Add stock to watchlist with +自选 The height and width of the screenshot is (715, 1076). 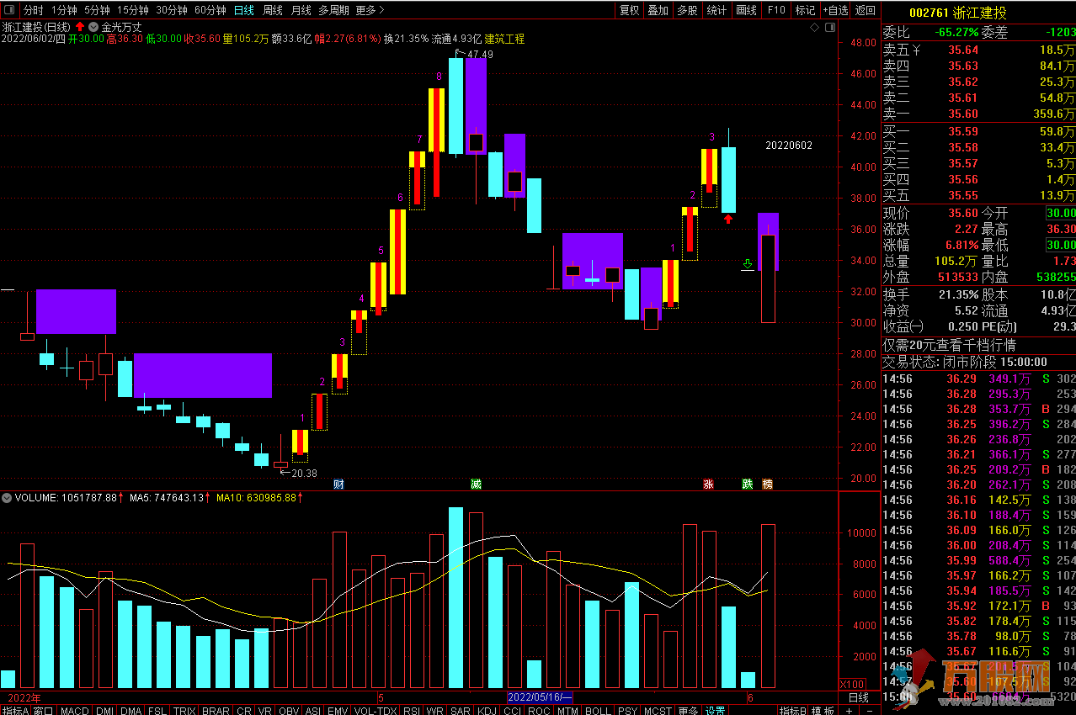pyautogui.click(x=835, y=10)
